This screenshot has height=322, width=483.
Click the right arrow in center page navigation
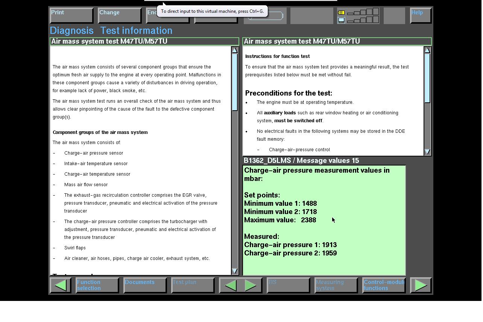pos(251,286)
